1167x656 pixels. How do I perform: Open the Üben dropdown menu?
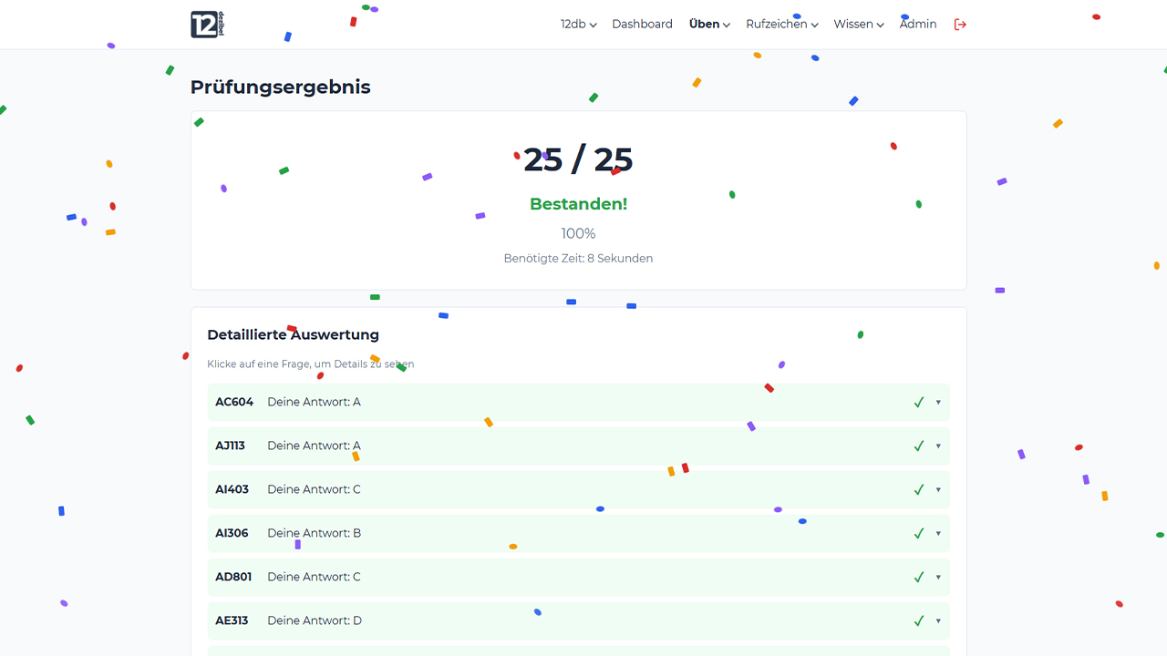pos(708,24)
